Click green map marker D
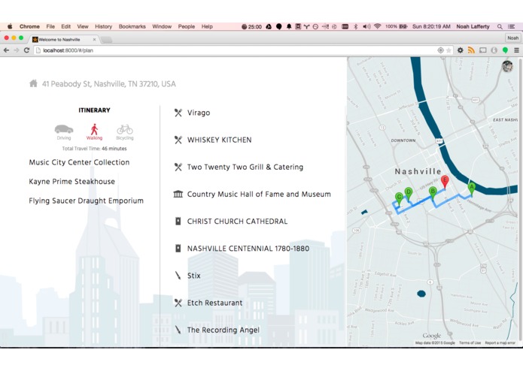523x371 pixels. pyautogui.click(x=409, y=194)
